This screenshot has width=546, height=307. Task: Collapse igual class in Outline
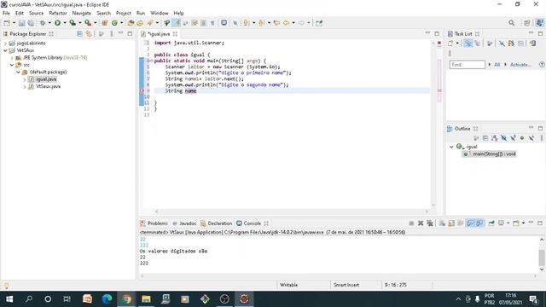(x=451, y=147)
